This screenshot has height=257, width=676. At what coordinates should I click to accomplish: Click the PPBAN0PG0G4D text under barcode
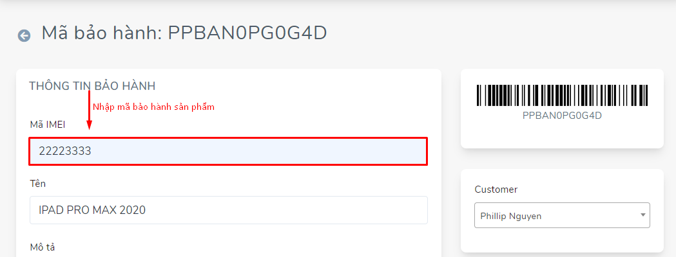pos(562,116)
